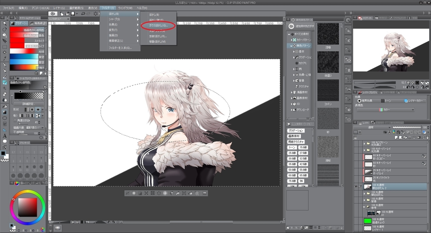431x233 pixels.
Task: Open the 通常 blend mode dropdown
Action: (372, 127)
